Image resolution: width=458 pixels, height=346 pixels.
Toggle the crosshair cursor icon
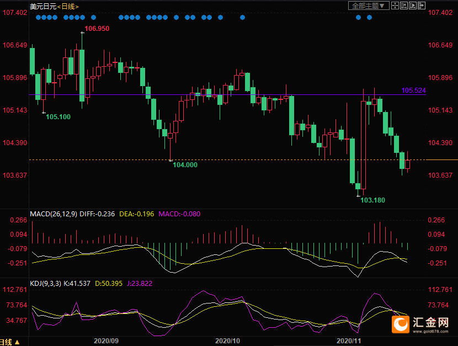(x=395, y=6)
